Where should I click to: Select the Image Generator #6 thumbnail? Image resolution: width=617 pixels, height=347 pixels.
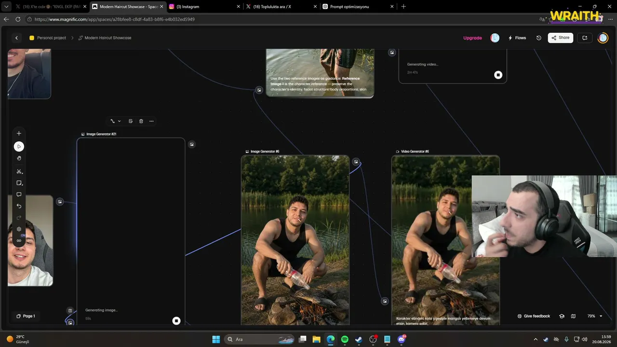[x=295, y=240]
